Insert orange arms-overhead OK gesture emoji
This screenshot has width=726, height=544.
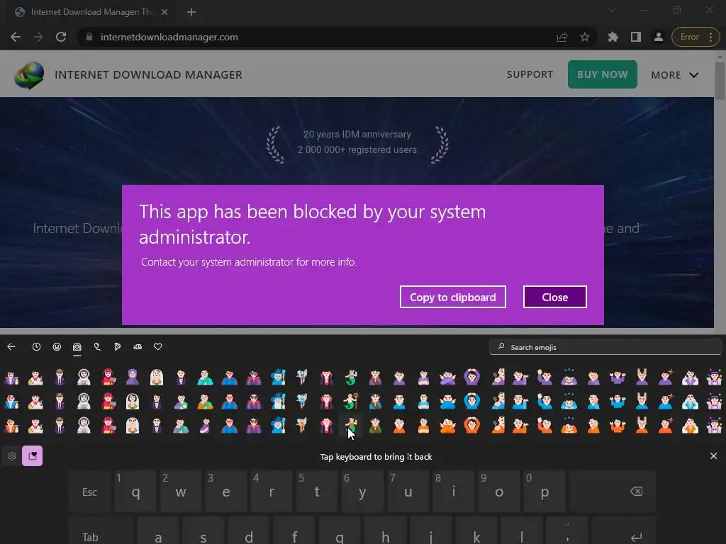pos(471,425)
